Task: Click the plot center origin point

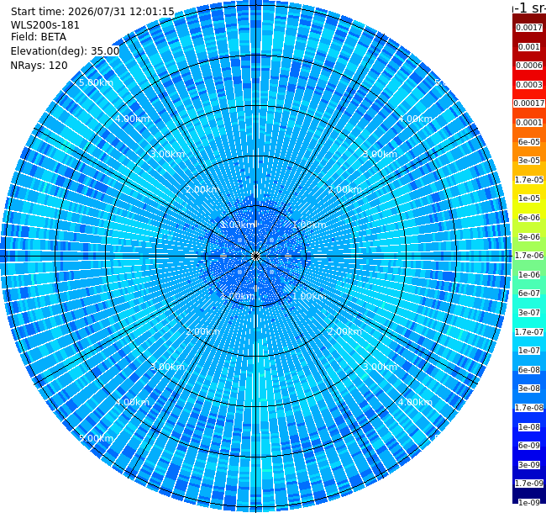Action: (x=255, y=256)
